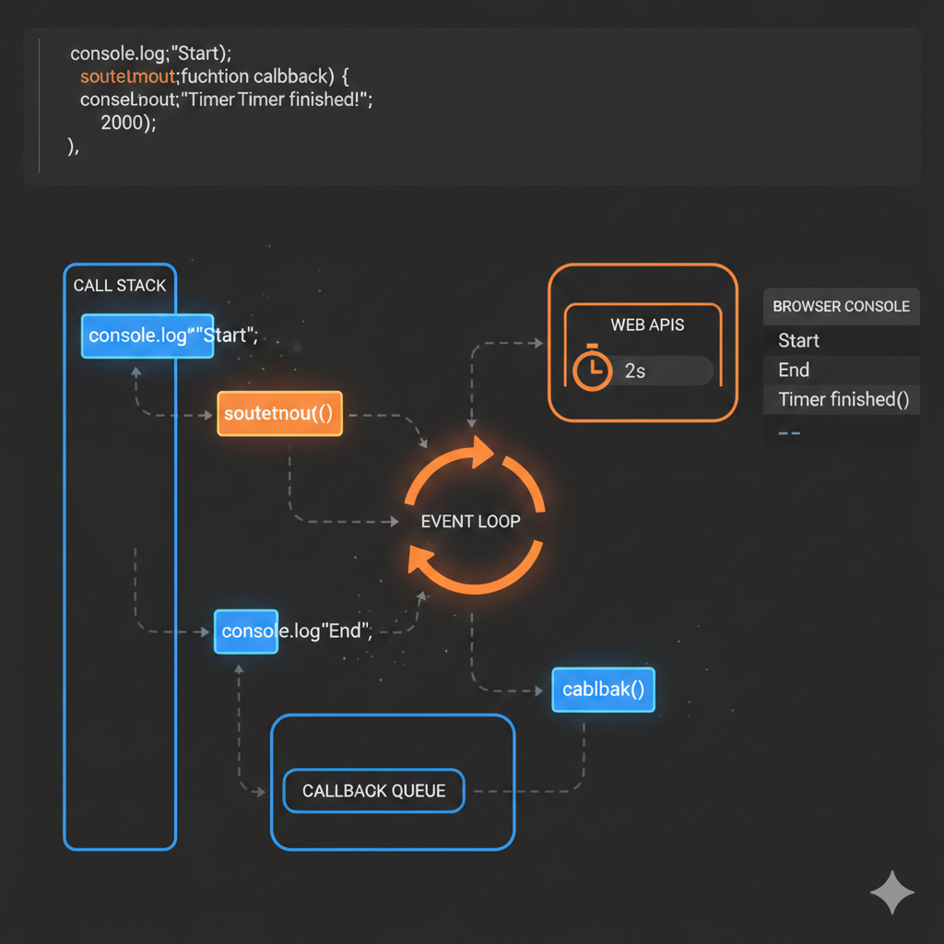The image size is (944, 944).
Task: Click the clock timer icon in Web APIs
Action: click(592, 371)
